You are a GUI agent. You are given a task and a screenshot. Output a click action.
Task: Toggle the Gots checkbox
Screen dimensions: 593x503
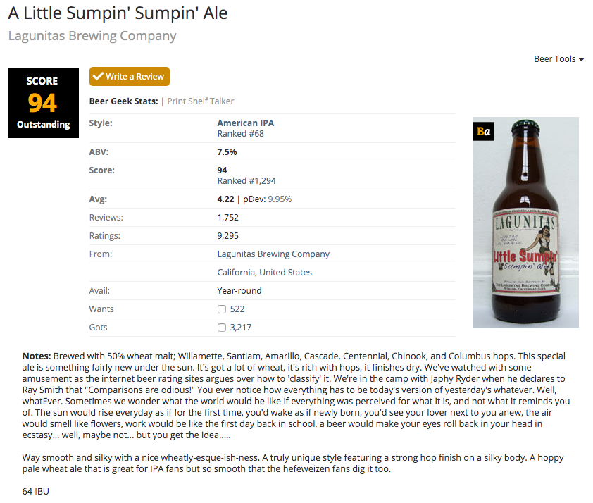(222, 328)
